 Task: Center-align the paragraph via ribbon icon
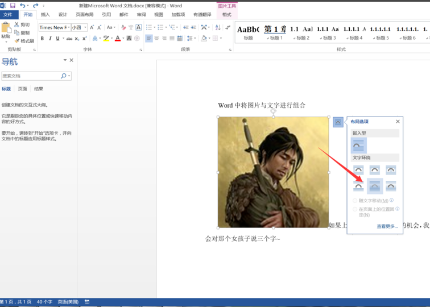tap(156, 39)
